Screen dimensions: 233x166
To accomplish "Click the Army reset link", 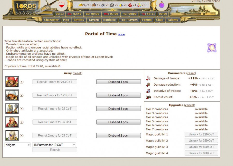I will pyautogui.click(x=77, y=73).
